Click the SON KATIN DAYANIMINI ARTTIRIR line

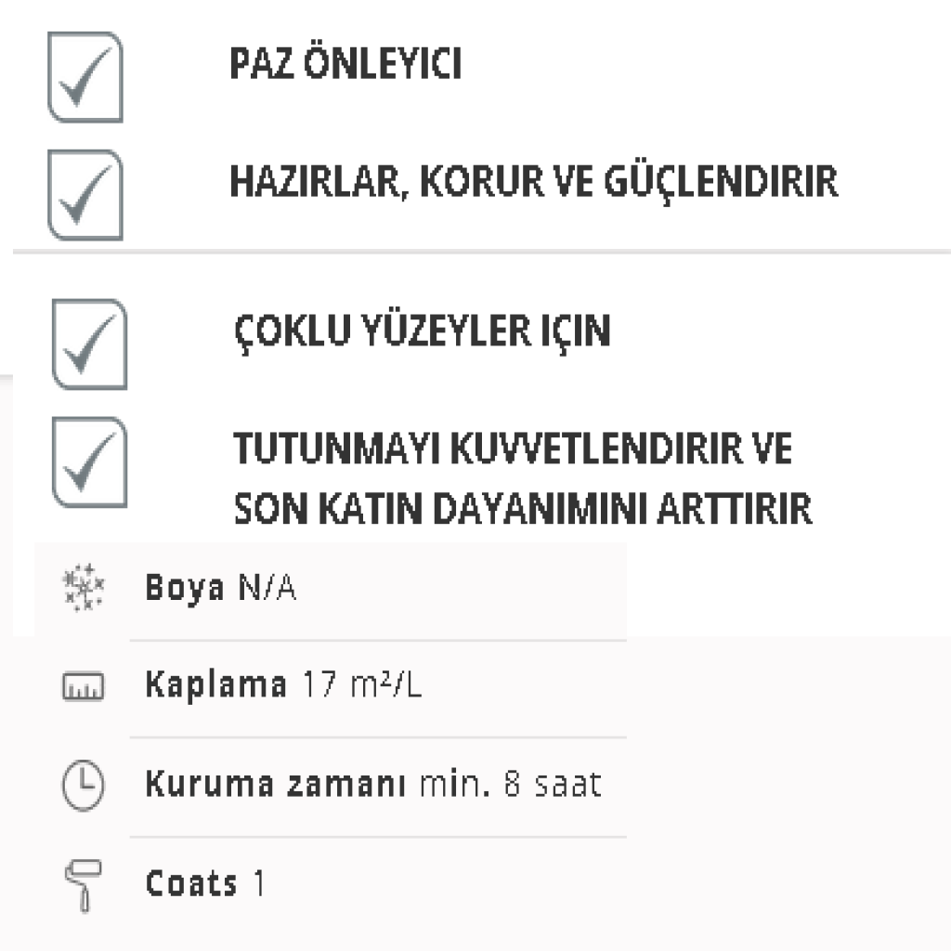tap(523, 508)
